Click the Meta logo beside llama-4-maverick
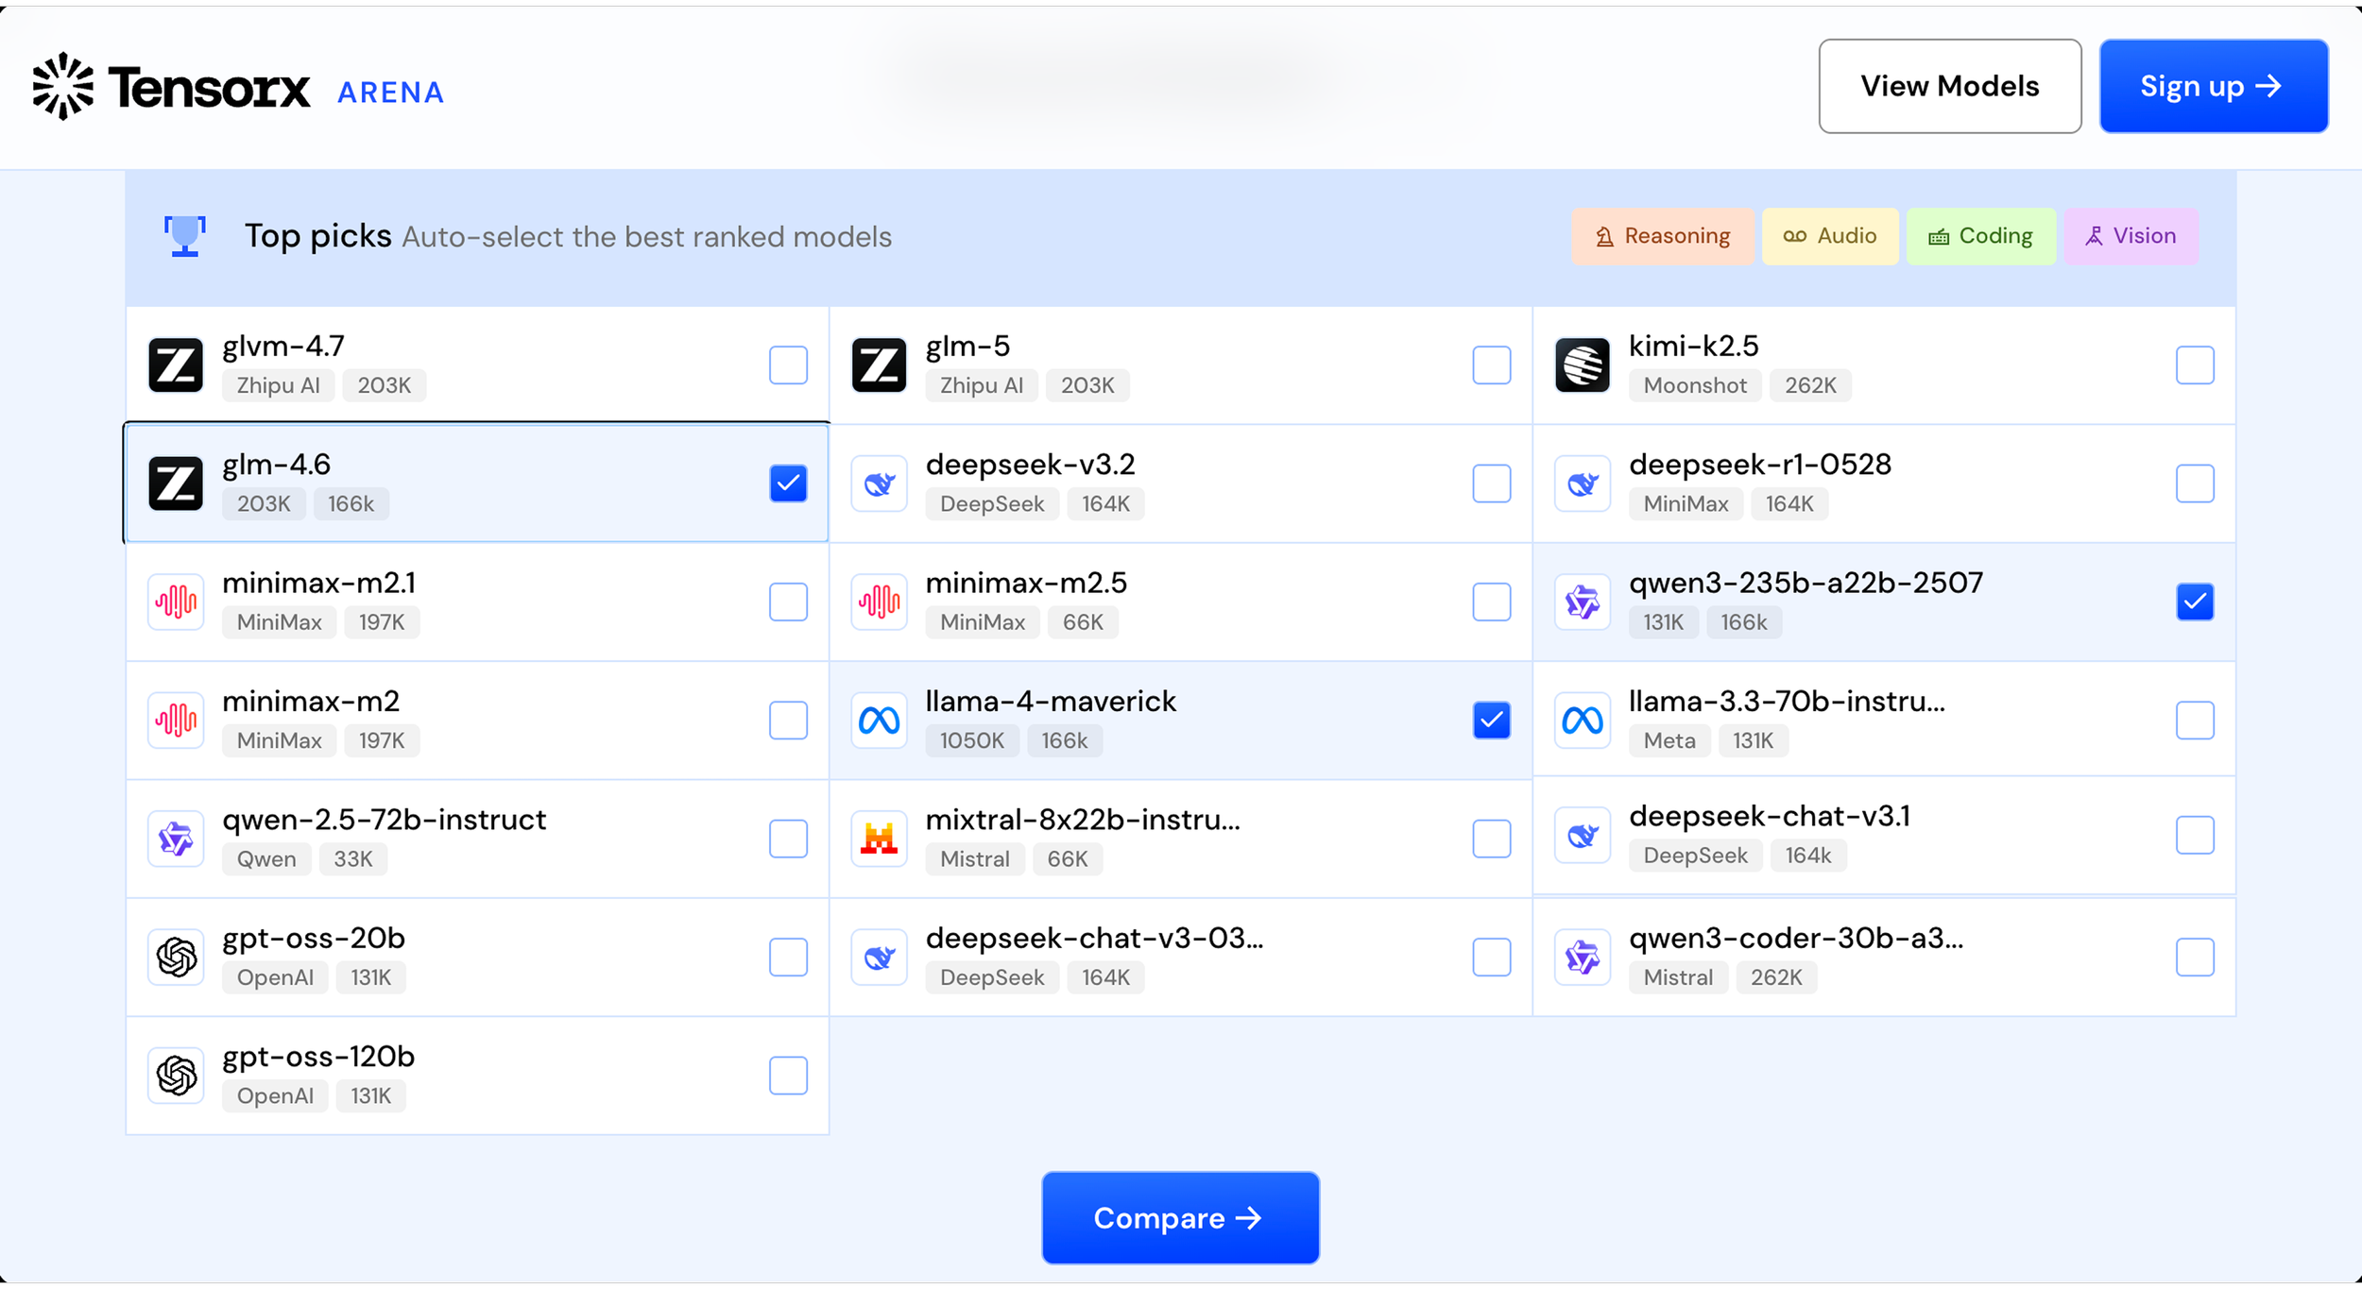The width and height of the screenshot is (2362, 1289). (x=879, y=721)
